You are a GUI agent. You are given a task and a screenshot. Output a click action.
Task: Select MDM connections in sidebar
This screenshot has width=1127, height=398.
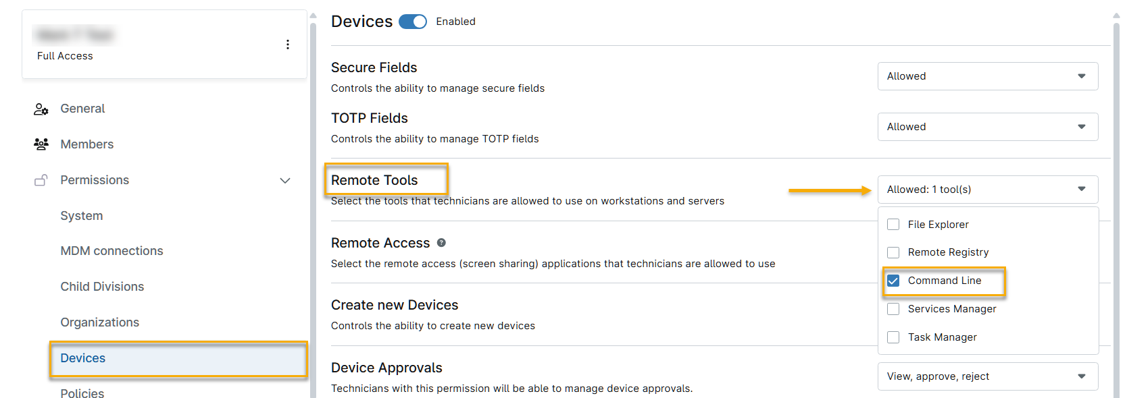click(112, 251)
